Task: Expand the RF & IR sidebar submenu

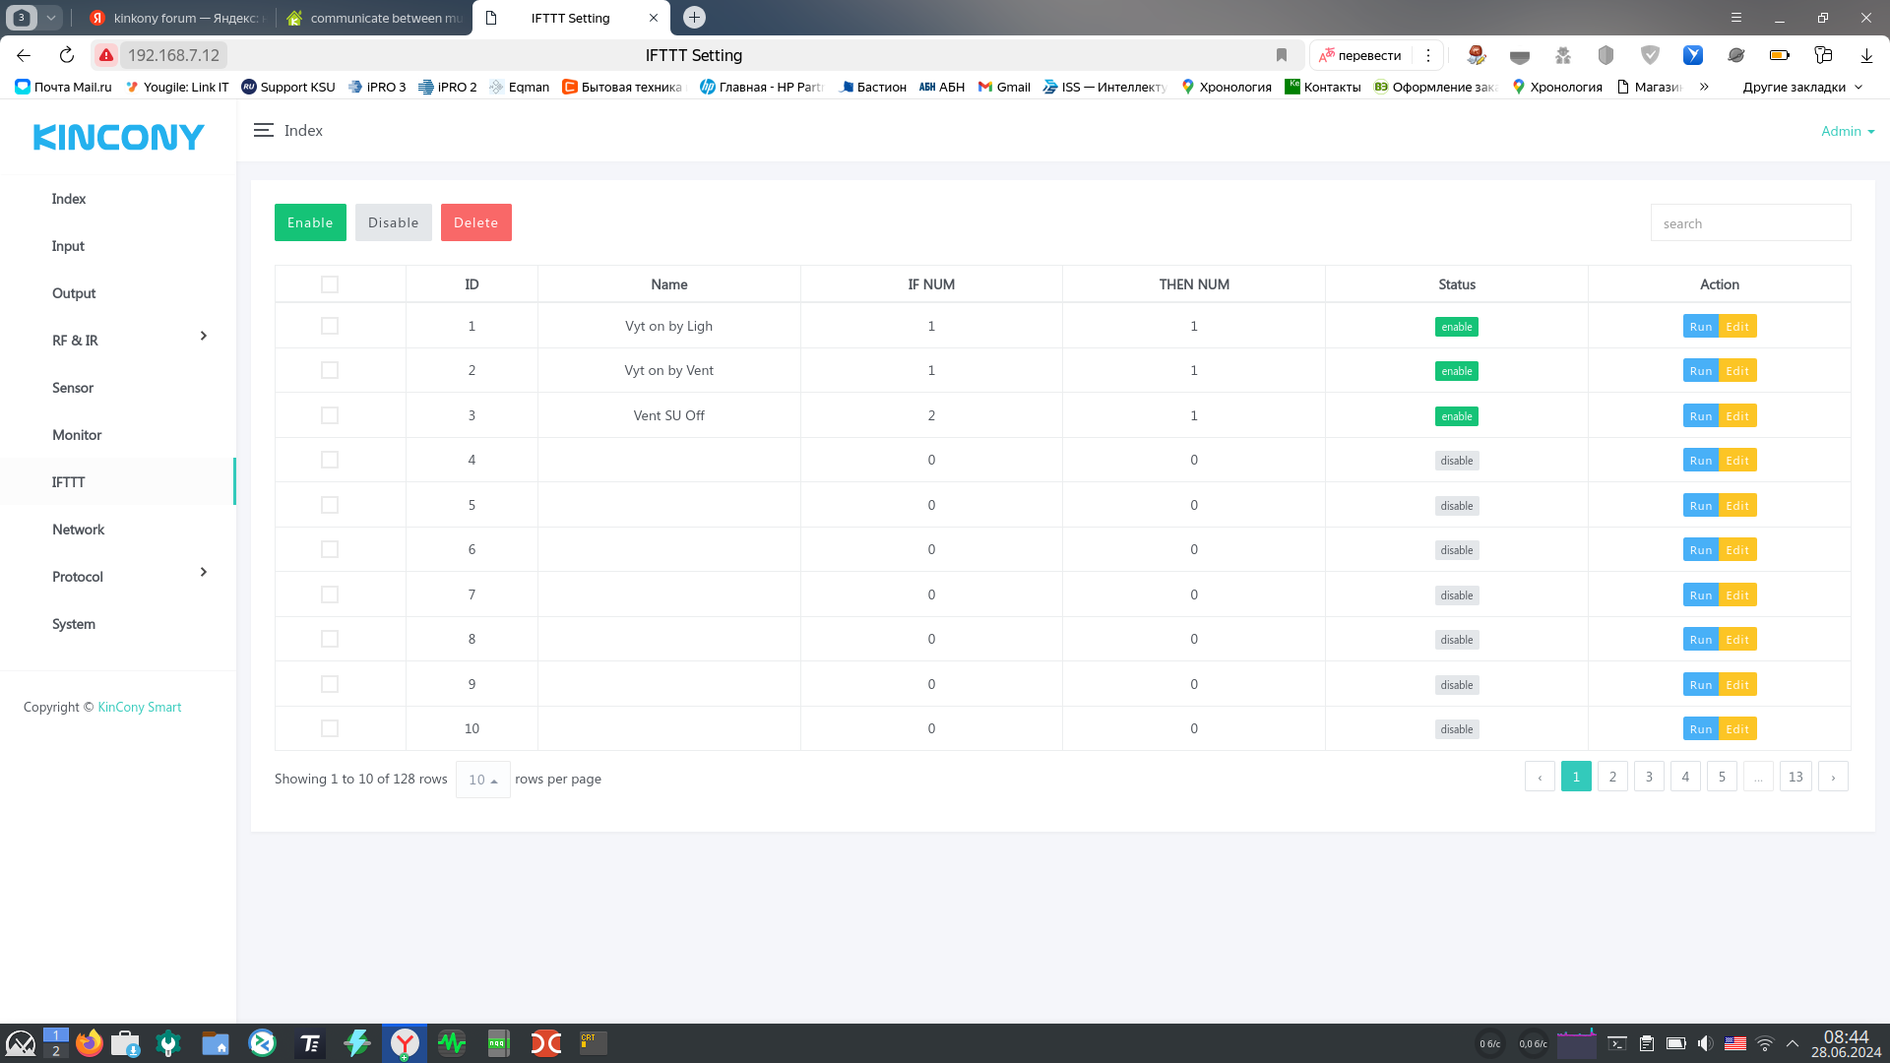Action: (203, 337)
